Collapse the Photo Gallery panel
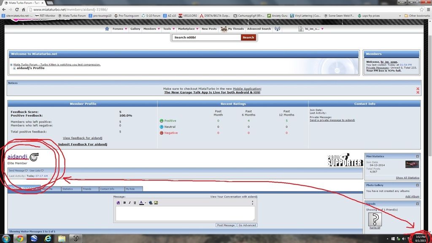 pyautogui.click(x=417, y=185)
